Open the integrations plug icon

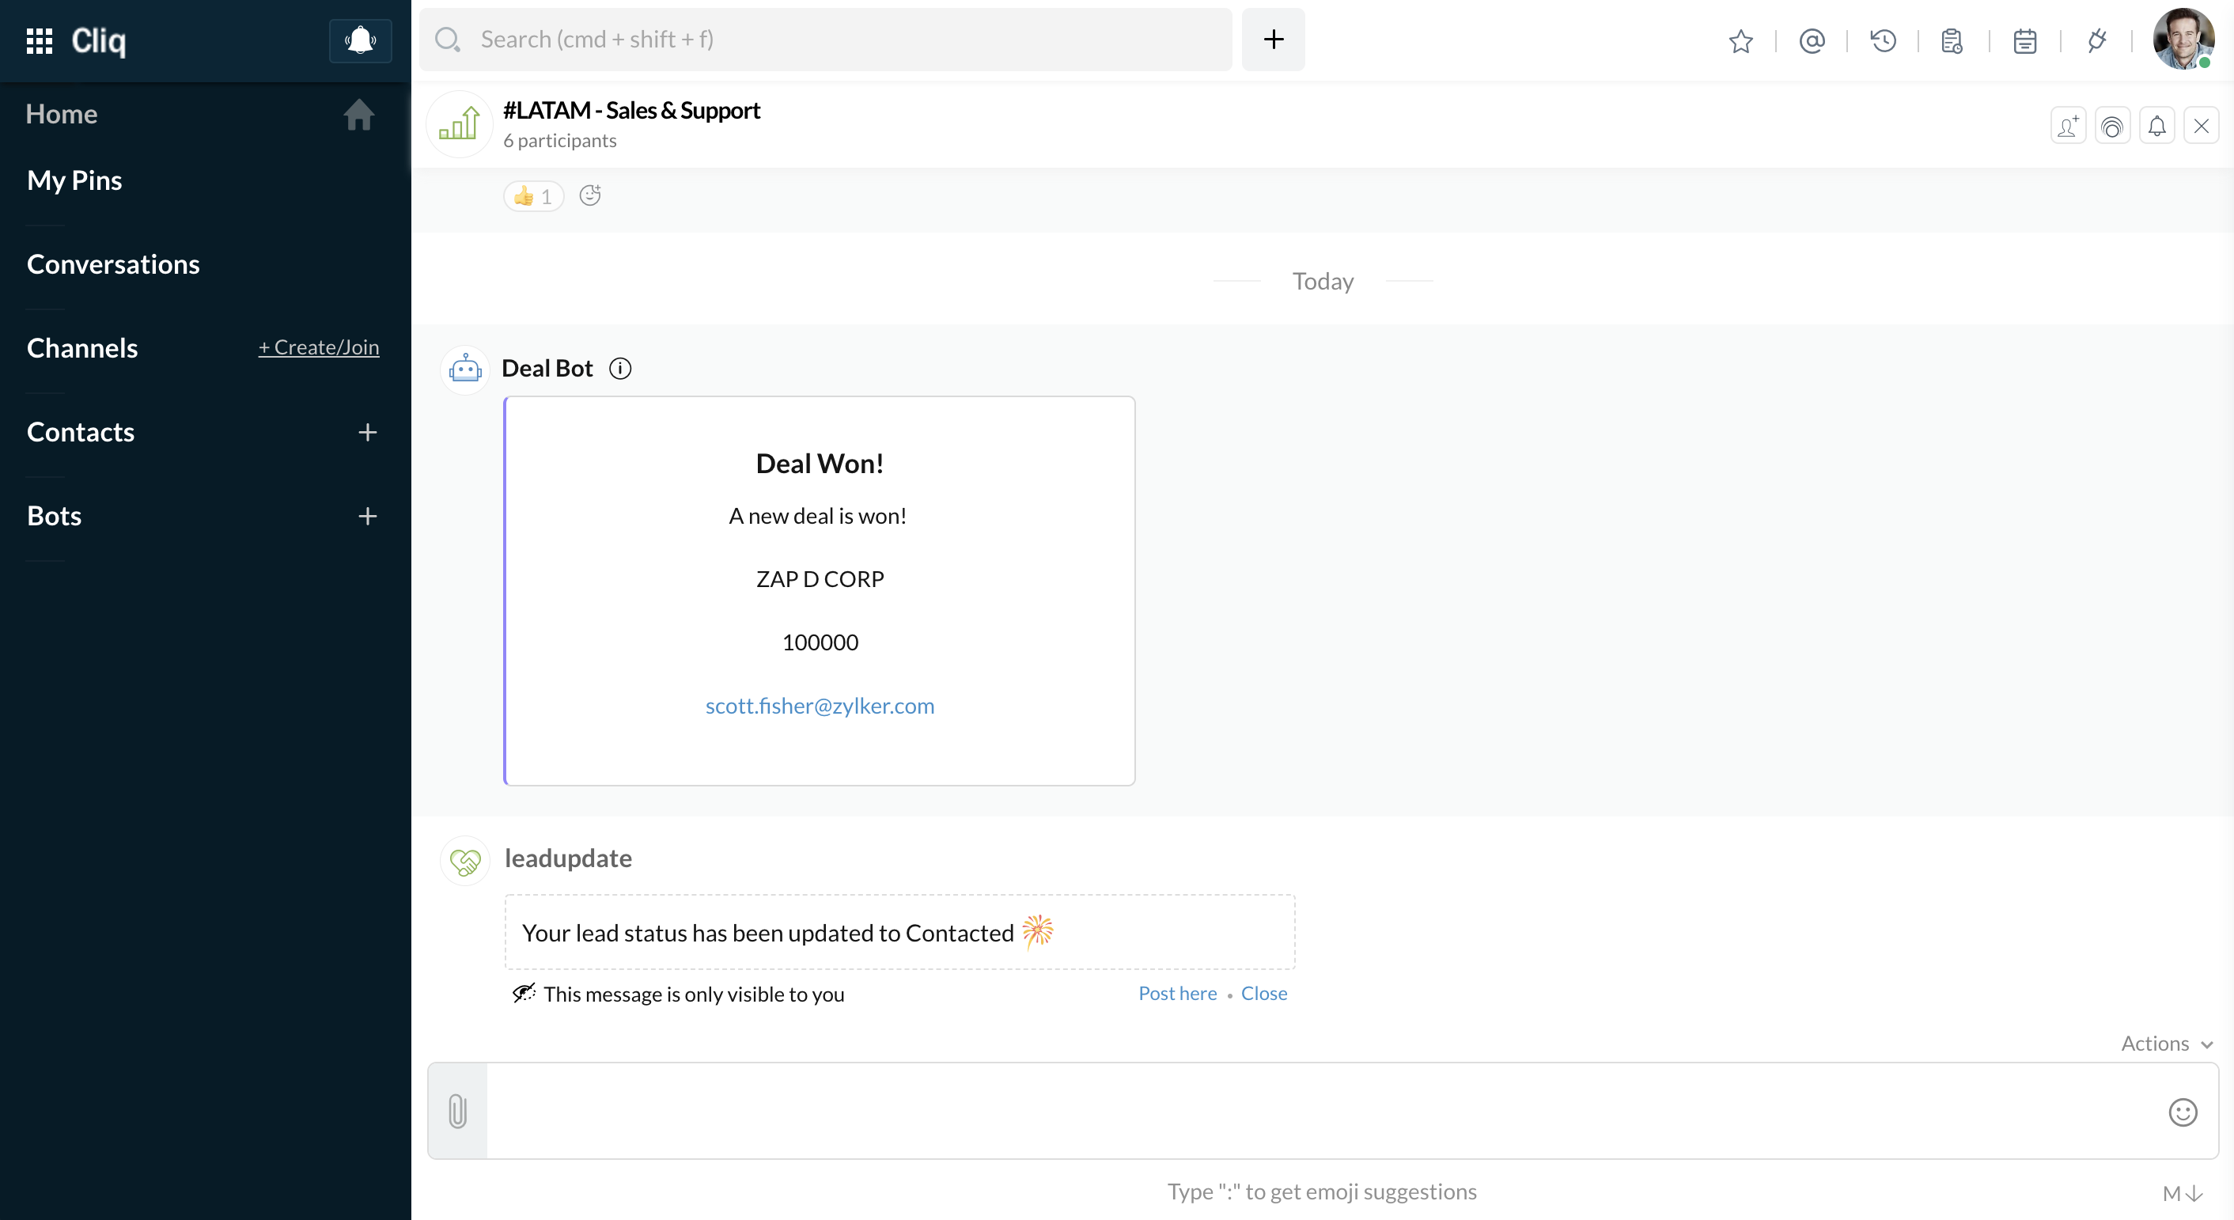tap(2097, 41)
